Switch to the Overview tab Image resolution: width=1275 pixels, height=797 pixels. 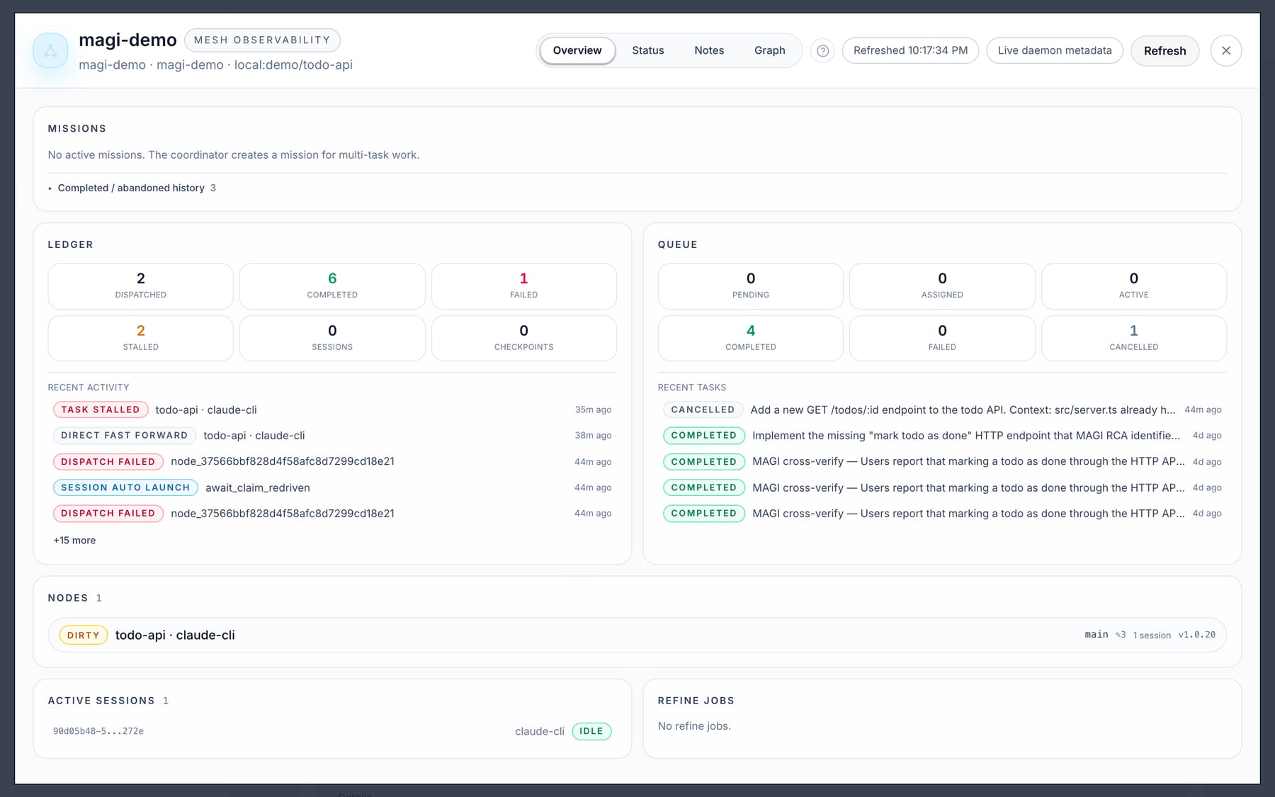point(577,51)
